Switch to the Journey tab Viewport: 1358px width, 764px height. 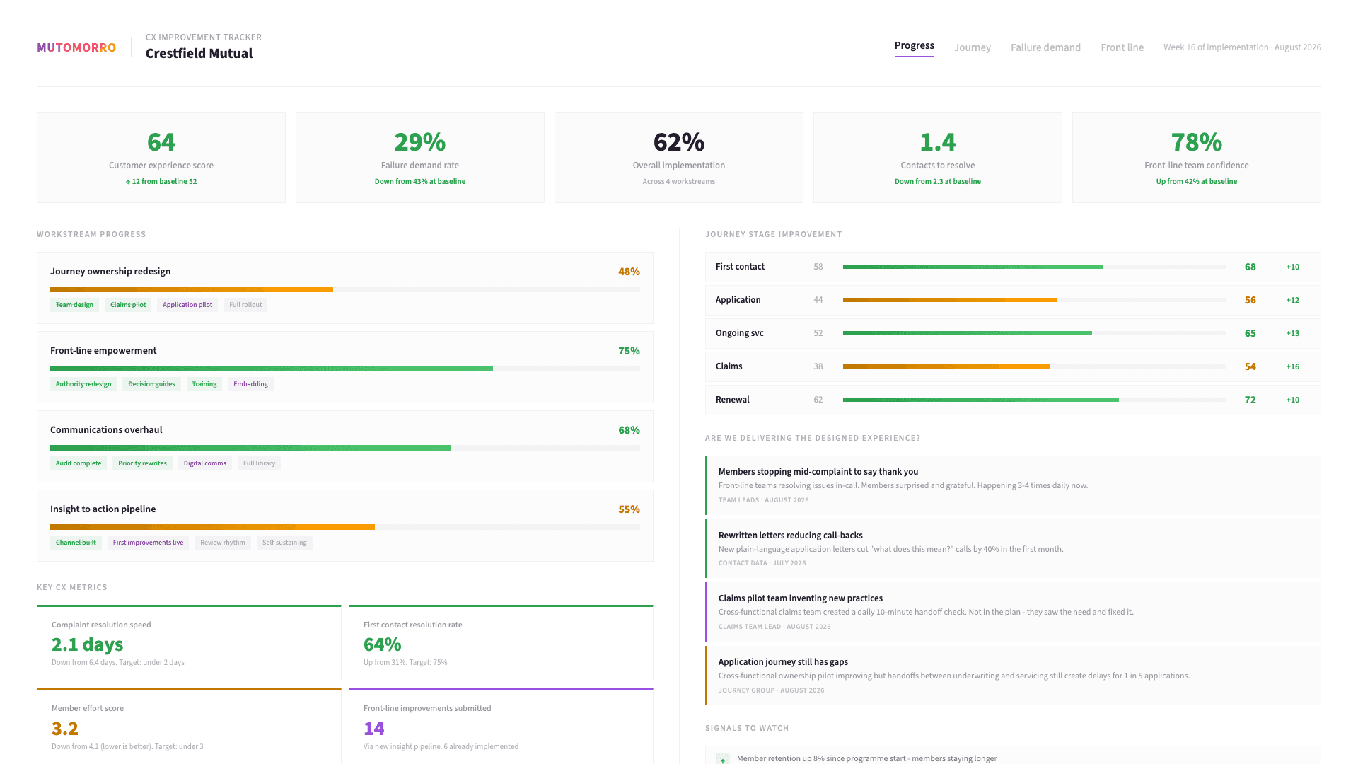[x=973, y=47]
